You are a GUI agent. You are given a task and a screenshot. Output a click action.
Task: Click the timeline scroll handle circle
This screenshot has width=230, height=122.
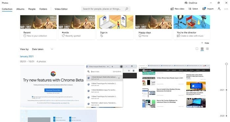[226, 64]
